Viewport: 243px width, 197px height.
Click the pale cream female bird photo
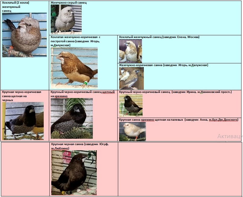(x=132, y=131)
